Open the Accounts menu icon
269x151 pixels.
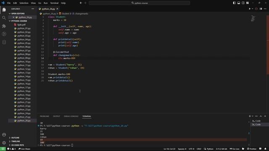click(x=4, y=135)
